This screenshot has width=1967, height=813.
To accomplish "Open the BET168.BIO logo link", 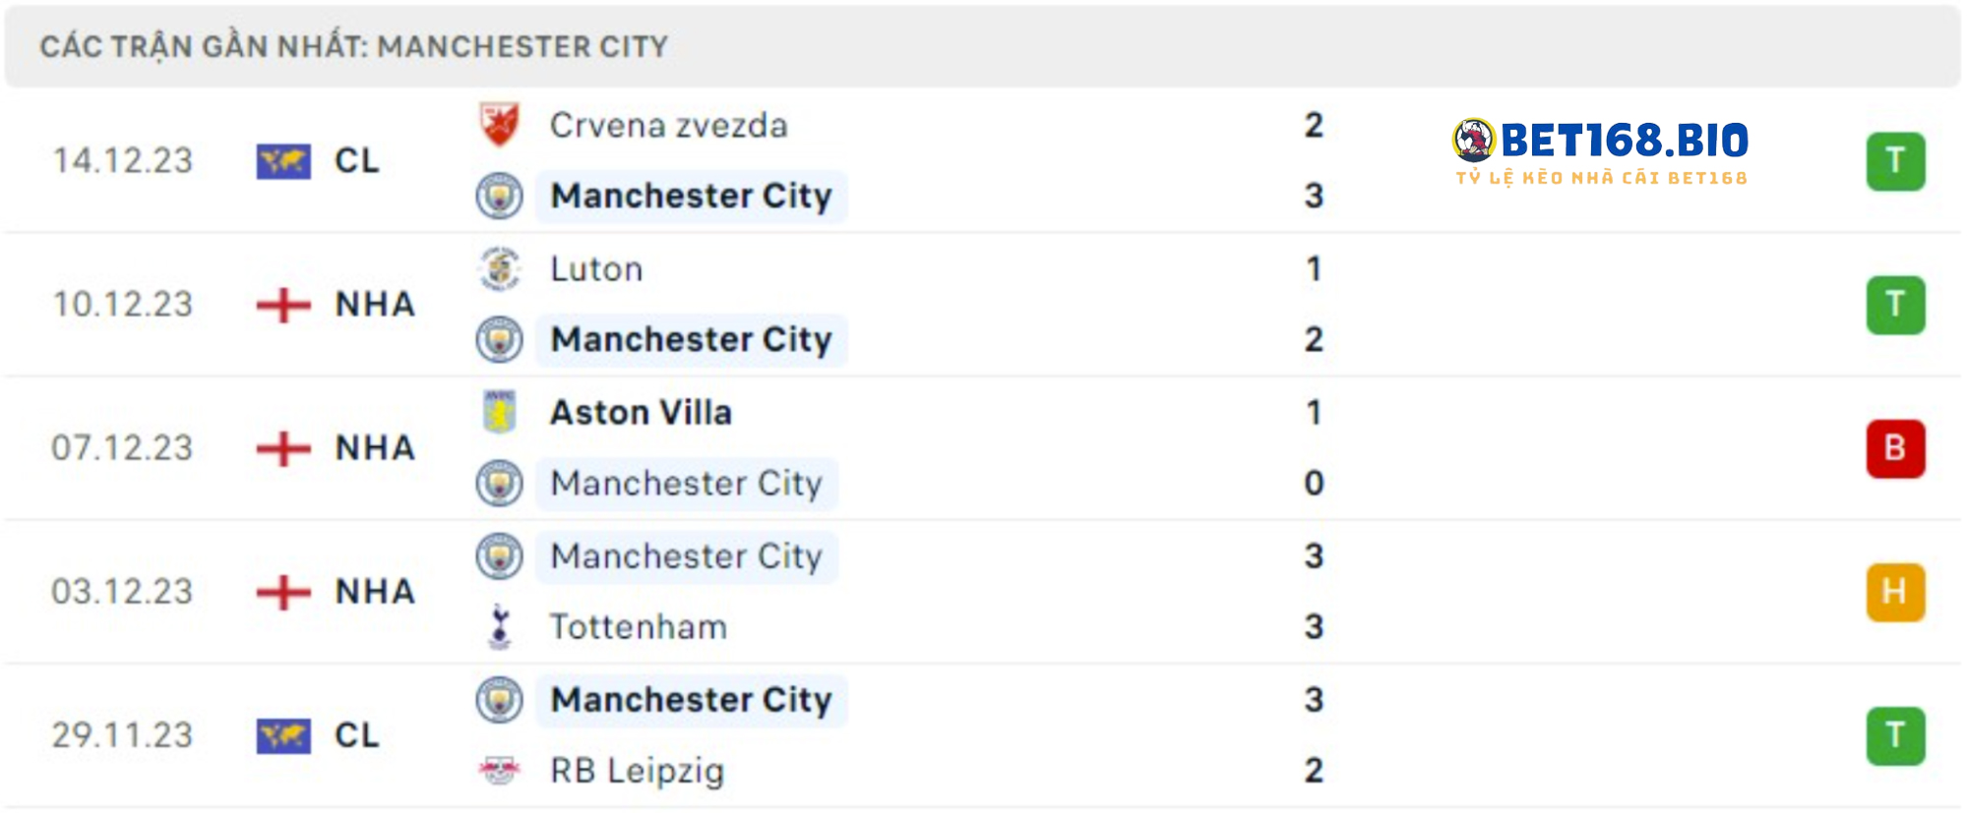I will click(x=1601, y=151).
